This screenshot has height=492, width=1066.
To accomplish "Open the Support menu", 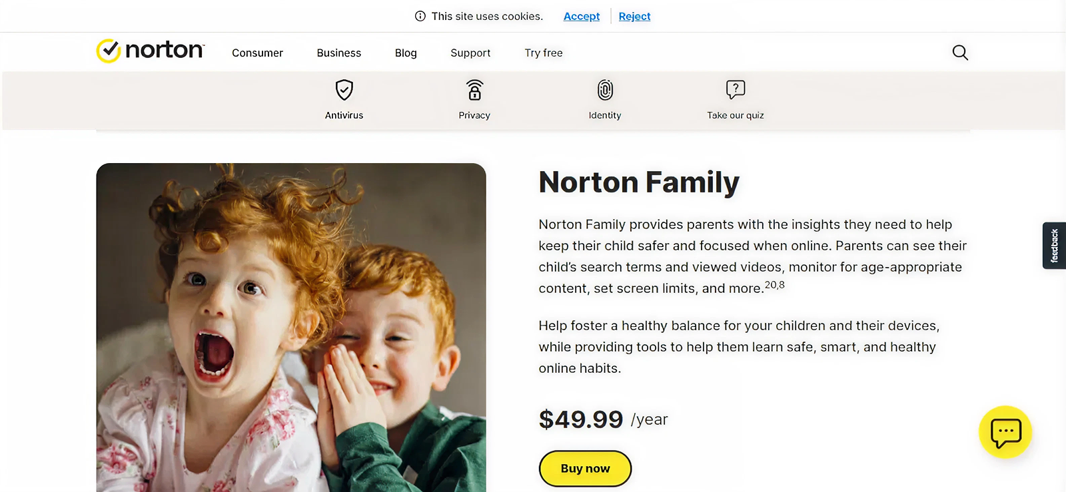I will coord(470,53).
